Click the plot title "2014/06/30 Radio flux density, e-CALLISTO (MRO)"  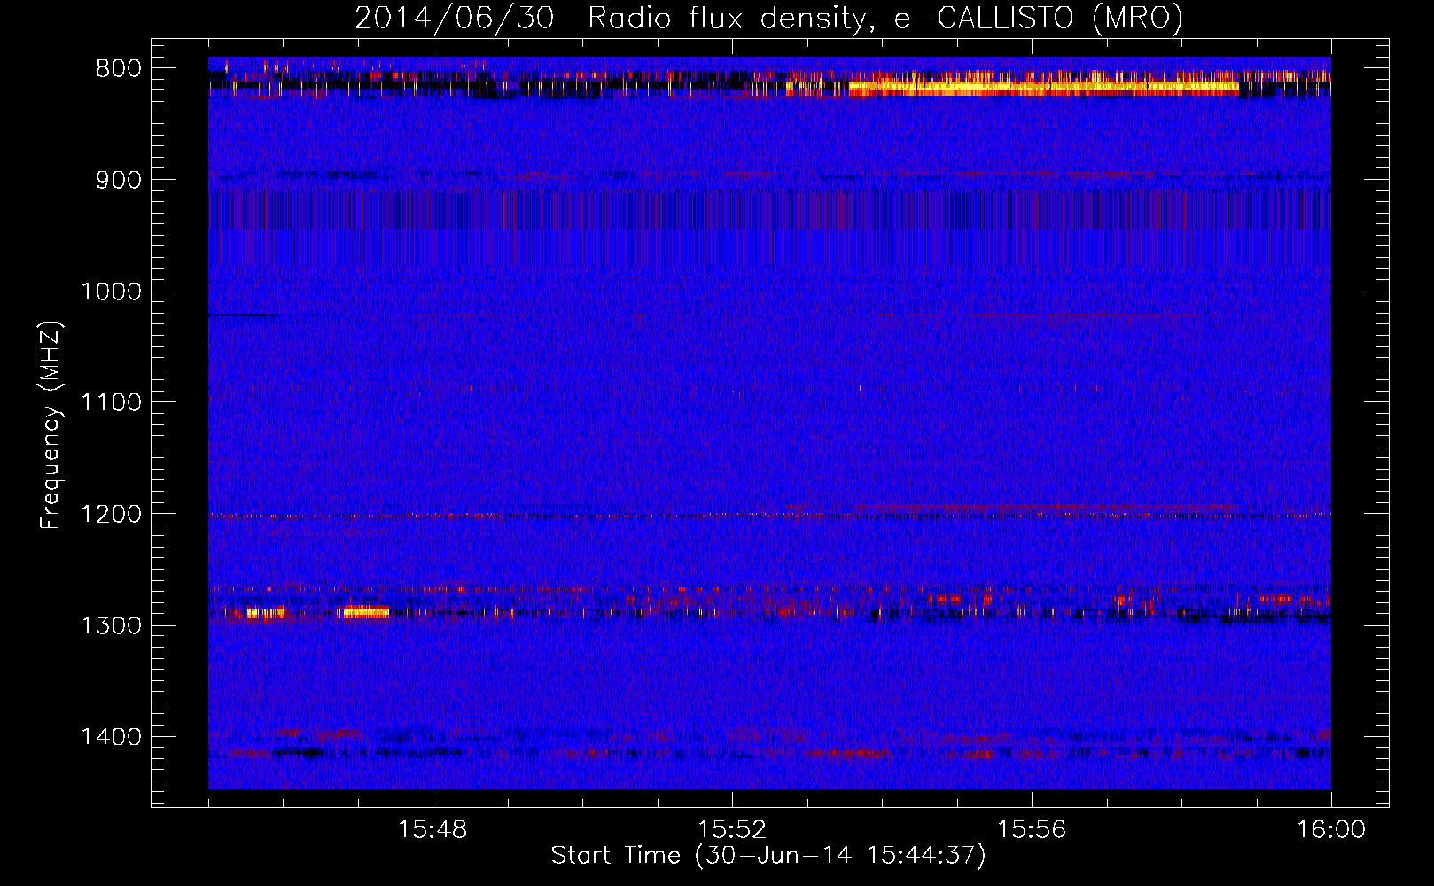pyautogui.click(x=768, y=18)
